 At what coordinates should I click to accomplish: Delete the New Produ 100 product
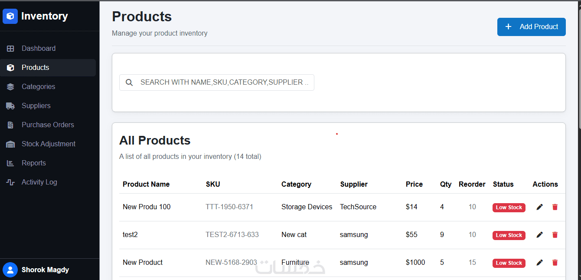(x=555, y=207)
